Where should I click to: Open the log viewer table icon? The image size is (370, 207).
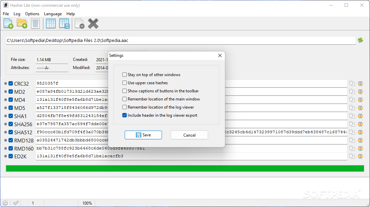(x=51, y=23)
